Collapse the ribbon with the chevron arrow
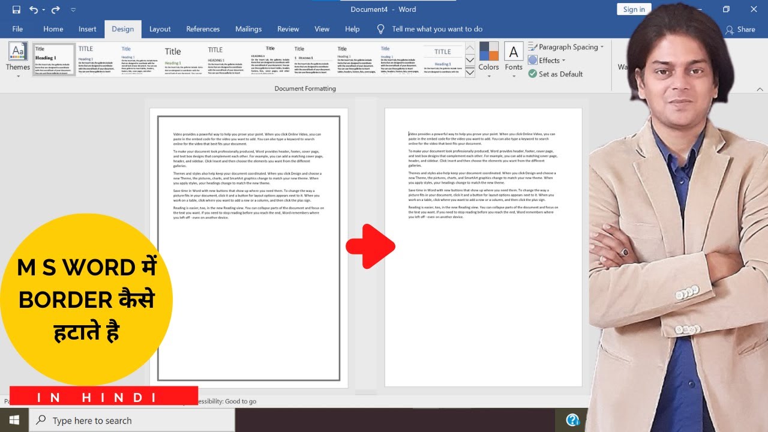The width and height of the screenshot is (768, 432). 760,89
